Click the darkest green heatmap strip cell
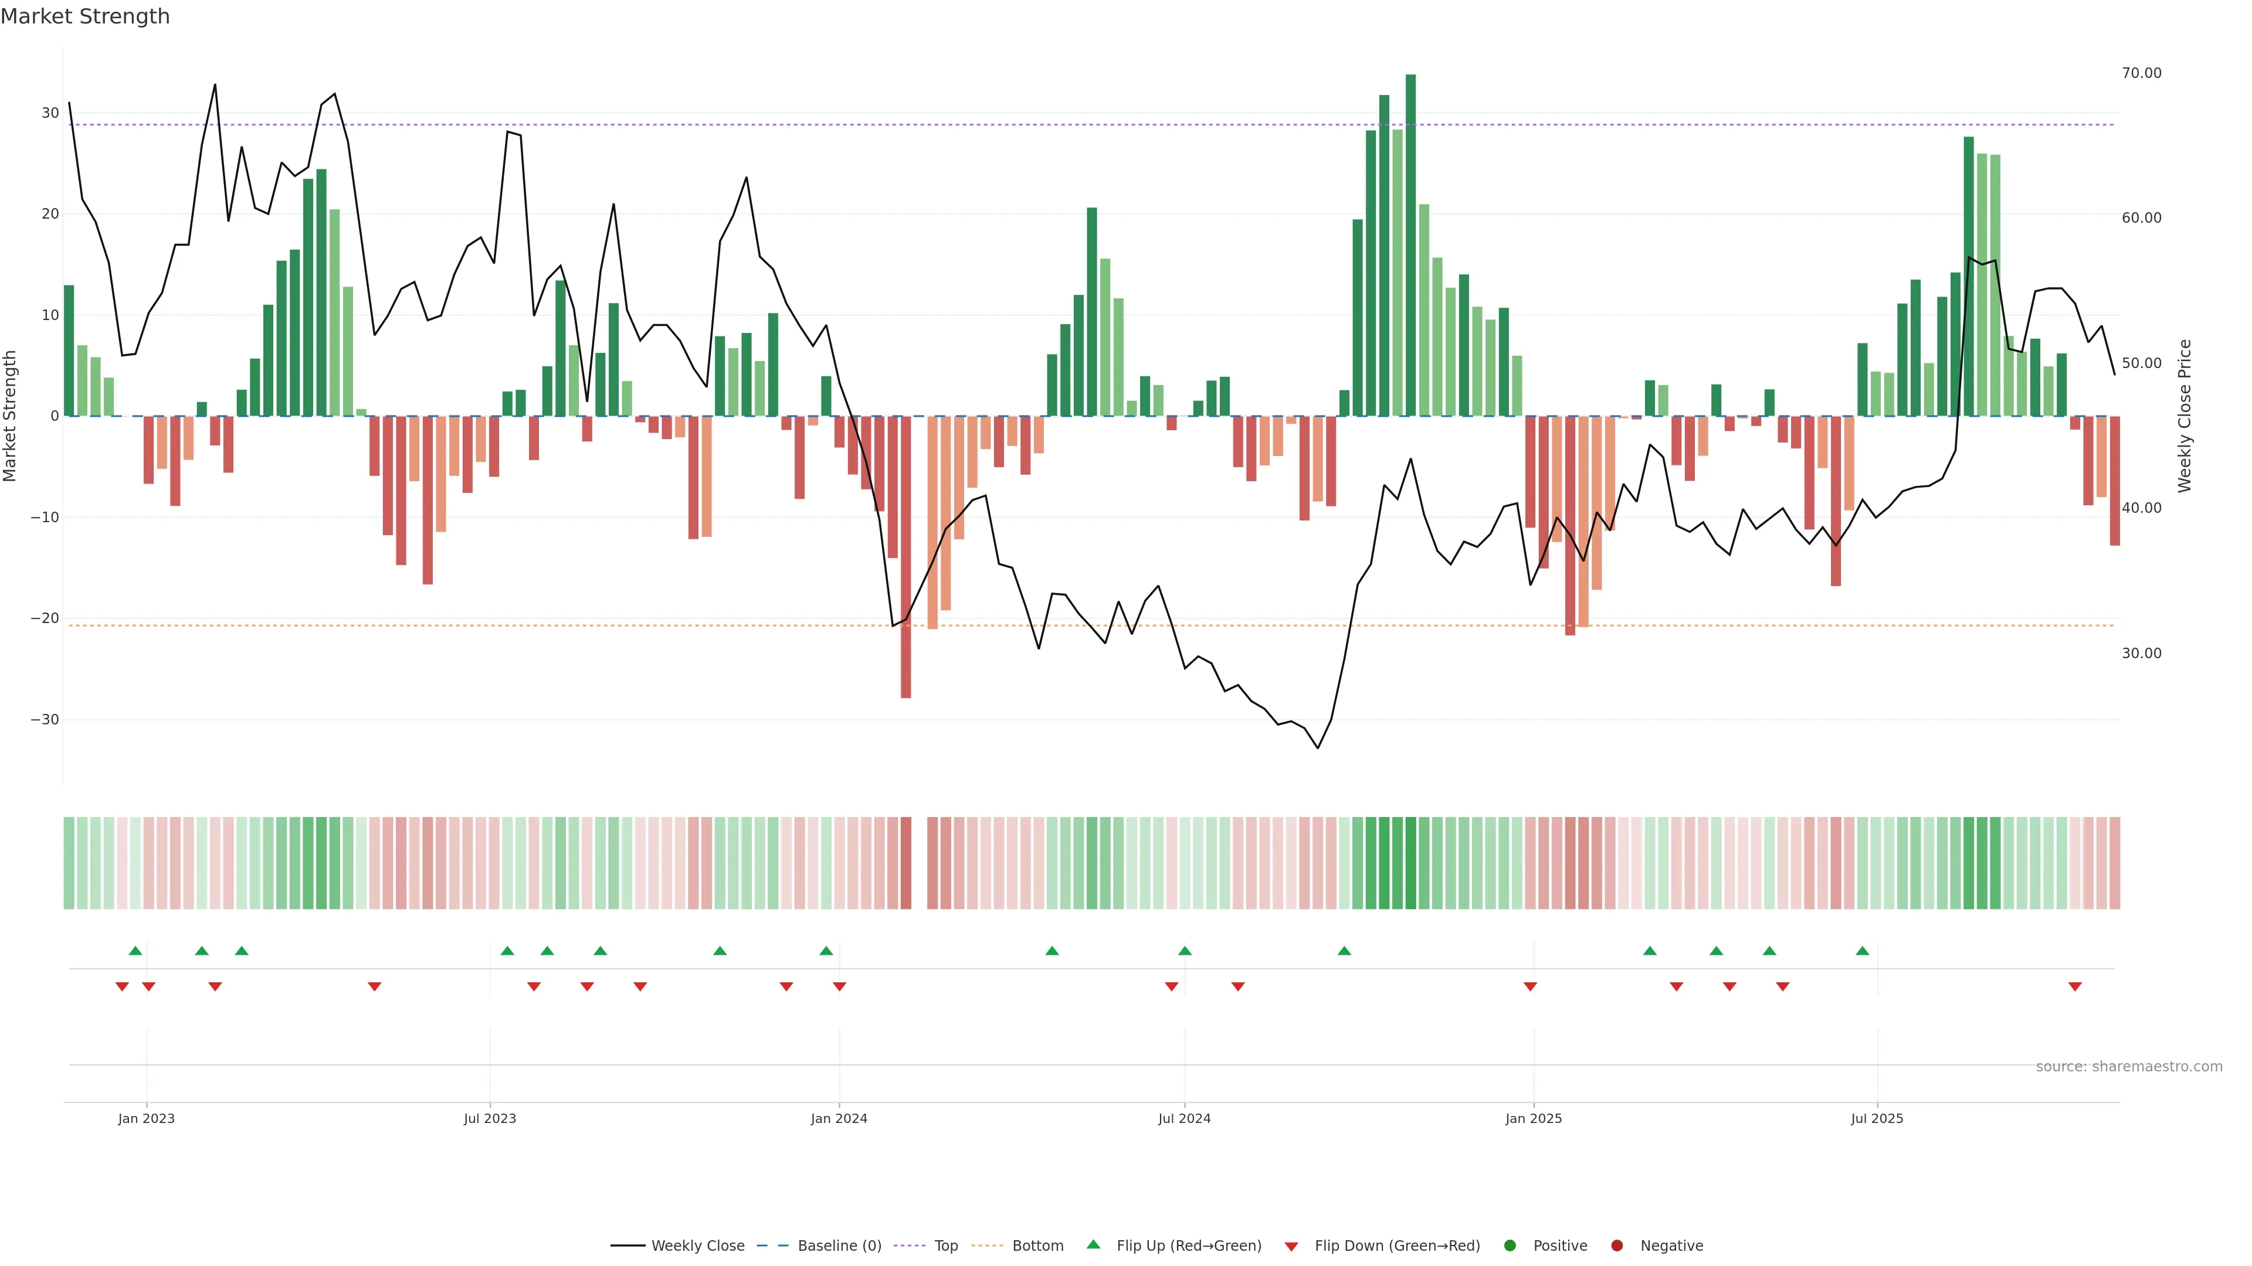 tap(1410, 862)
